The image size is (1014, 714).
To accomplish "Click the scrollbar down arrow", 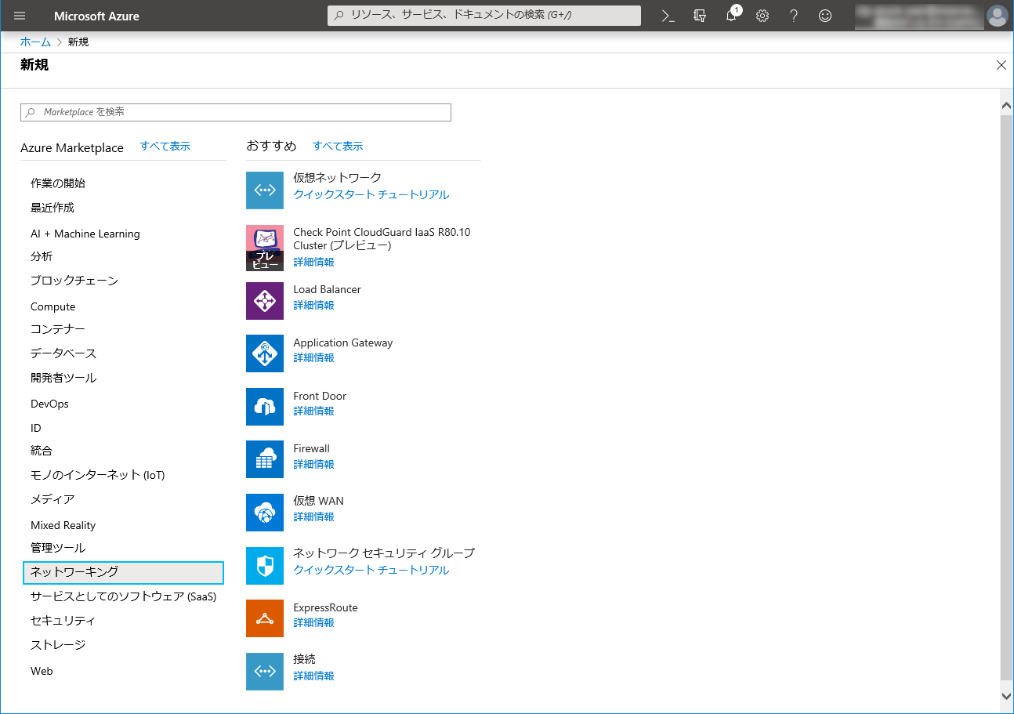I will click(x=1007, y=696).
